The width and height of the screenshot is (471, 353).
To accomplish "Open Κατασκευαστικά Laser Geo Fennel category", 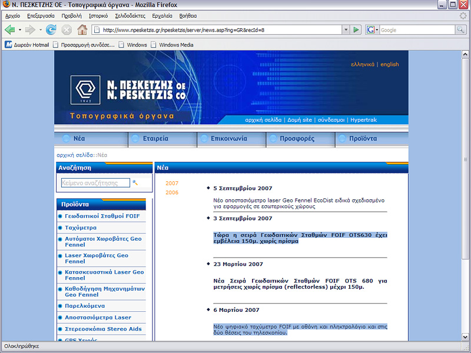I will [x=105, y=275].
